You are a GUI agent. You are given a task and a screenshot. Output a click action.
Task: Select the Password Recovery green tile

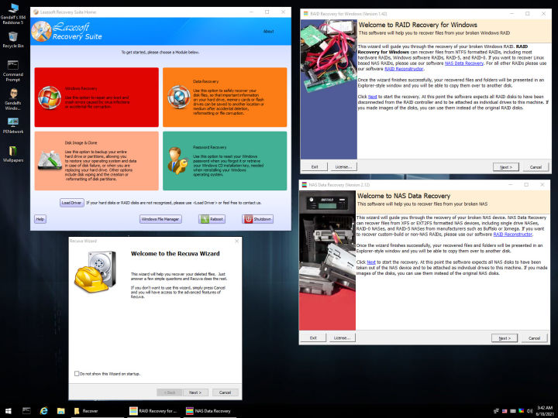[x=225, y=161]
